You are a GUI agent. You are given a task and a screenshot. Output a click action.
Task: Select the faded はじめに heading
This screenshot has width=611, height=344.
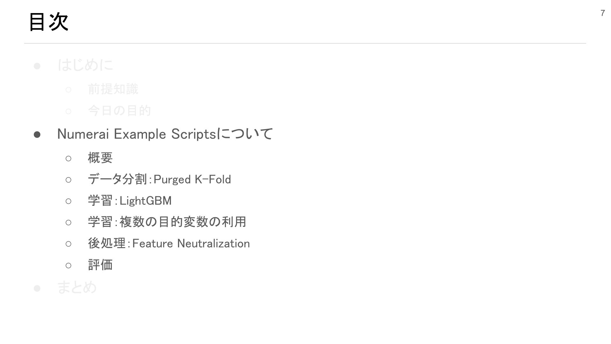tap(85, 65)
